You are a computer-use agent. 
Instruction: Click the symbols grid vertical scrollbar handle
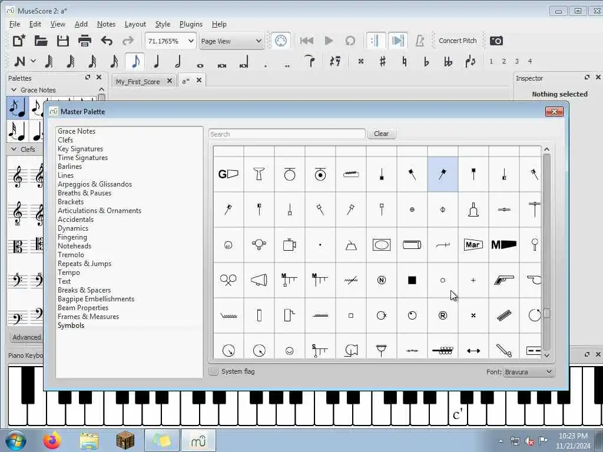coord(547,313)
